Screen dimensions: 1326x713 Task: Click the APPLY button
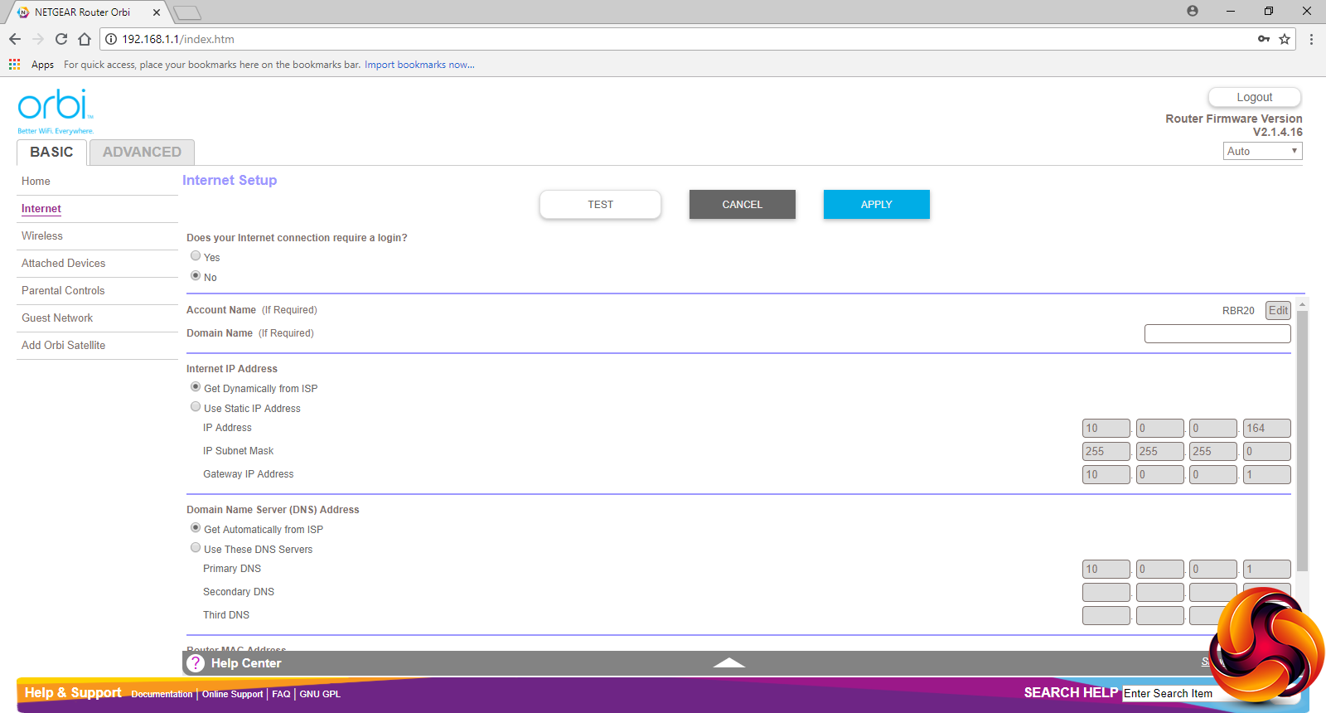click(x=877, y=205)
